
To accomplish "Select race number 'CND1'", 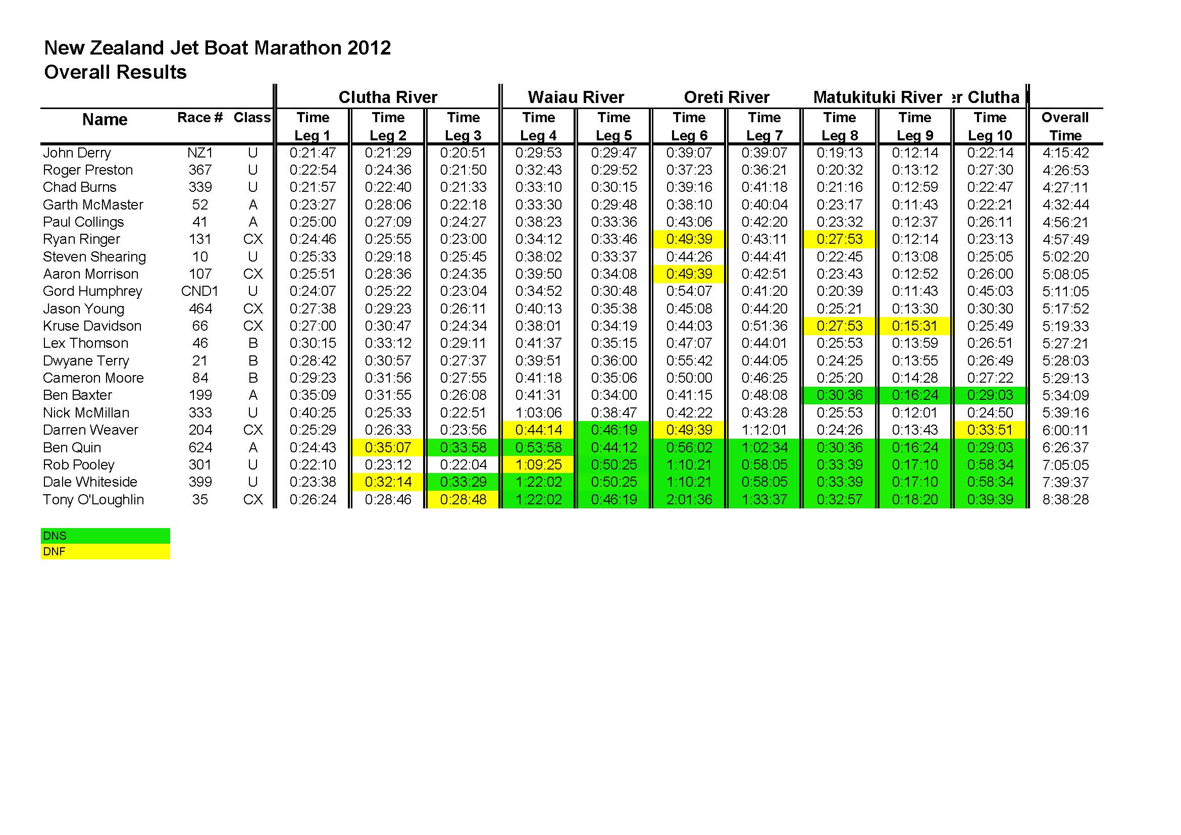I will (199, 291).
